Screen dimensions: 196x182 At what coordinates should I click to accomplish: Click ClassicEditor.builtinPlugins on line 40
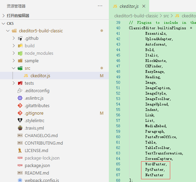(x=157, y=28)
